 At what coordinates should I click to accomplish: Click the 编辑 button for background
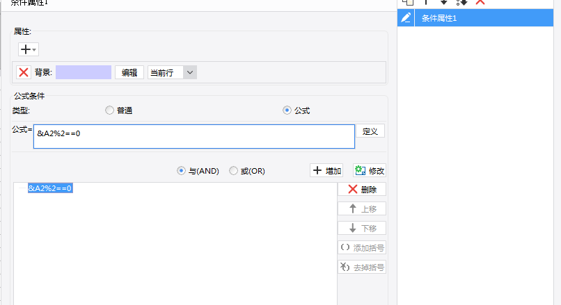129,72
